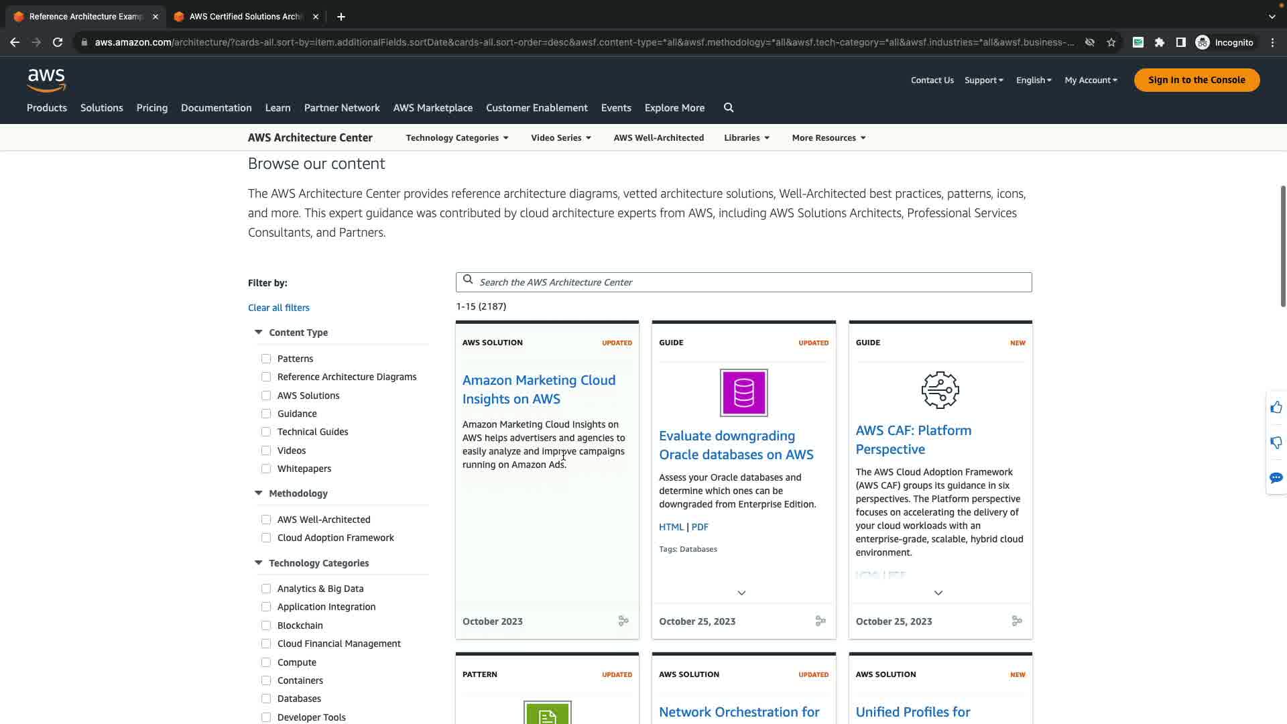Check the Reference Architecture Diagrams filter
Viewport: 1287px width, 724px height.
click(266, 377)
